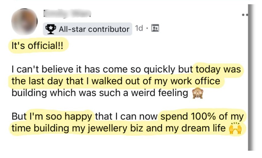Screen dimensions: 262x158
Task: Click the vertical scrollbar on the right
Action: pyautogui.click(x=250, y=78)
